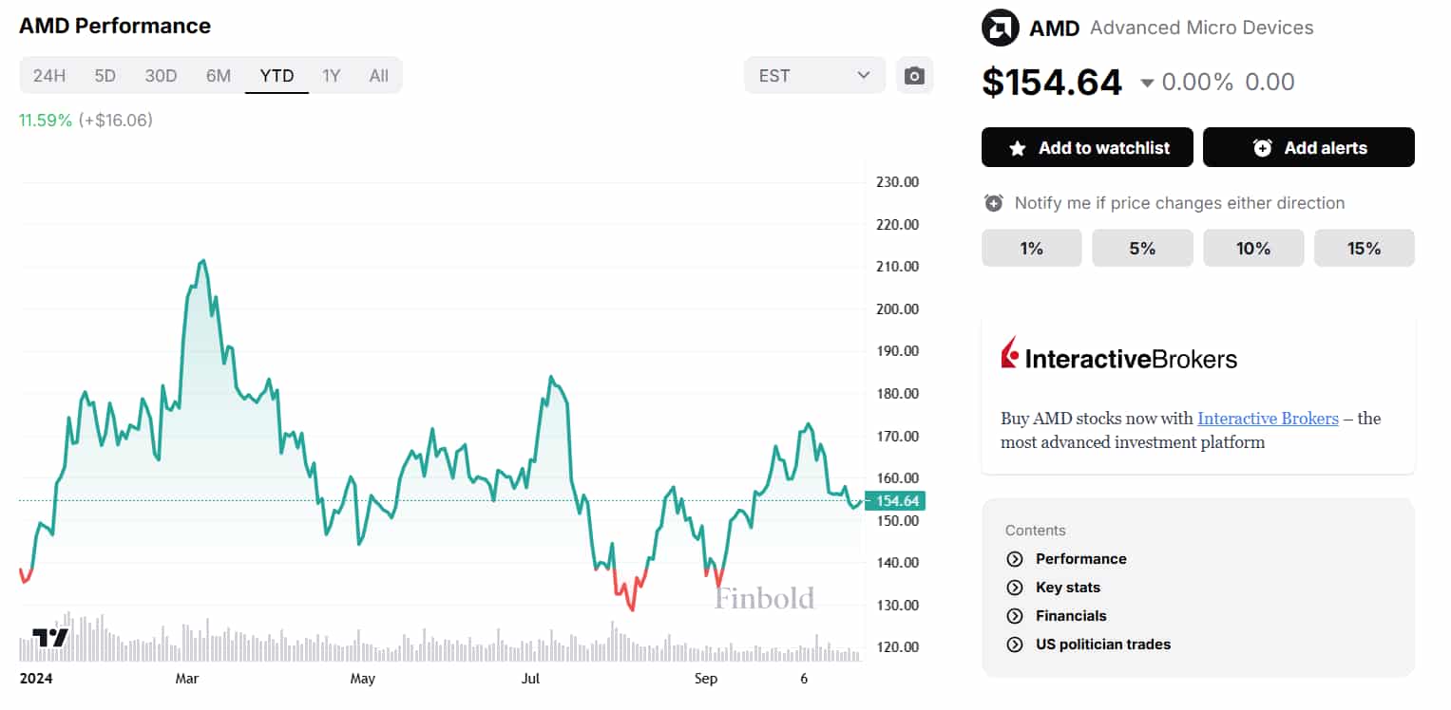
Task: Click the 11.59% YTD gain text
Action: click(x=46, y=121)
